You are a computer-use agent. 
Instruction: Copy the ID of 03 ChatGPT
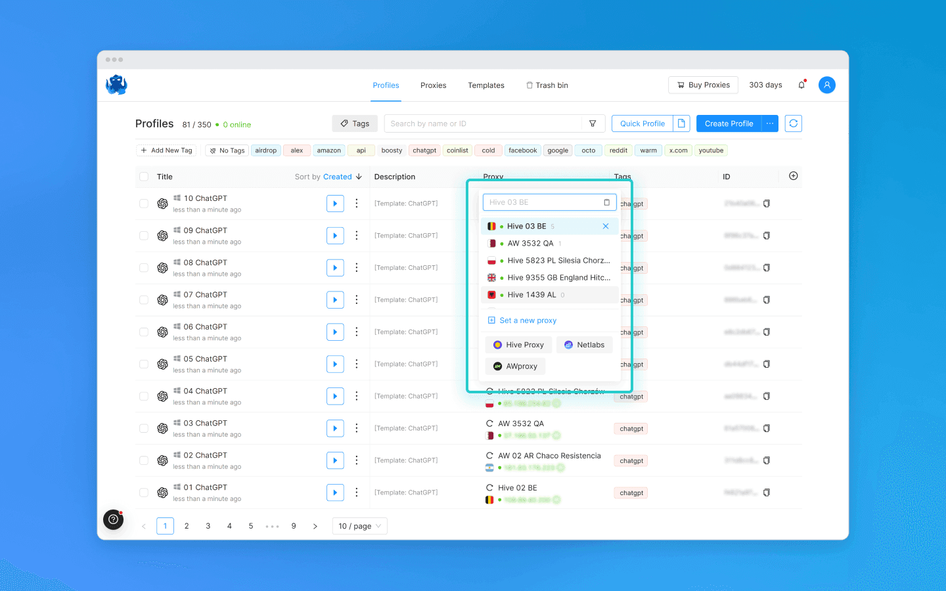(767, 428)
